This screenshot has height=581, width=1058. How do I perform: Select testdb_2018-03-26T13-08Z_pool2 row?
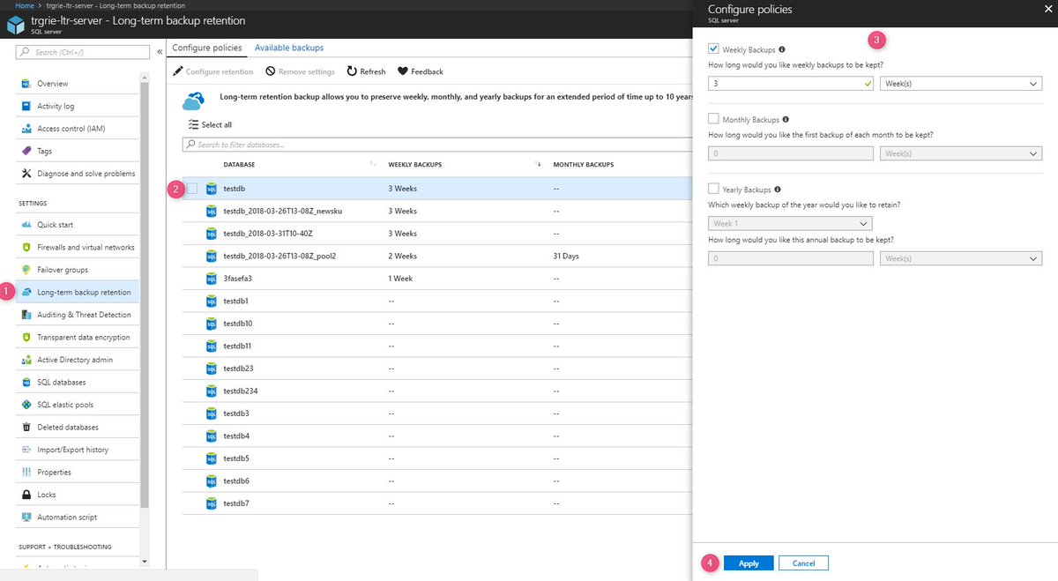(x=438, y=256)
